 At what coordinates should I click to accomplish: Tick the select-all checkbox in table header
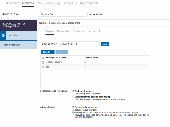pyautogui.click(x=43, y=58)
